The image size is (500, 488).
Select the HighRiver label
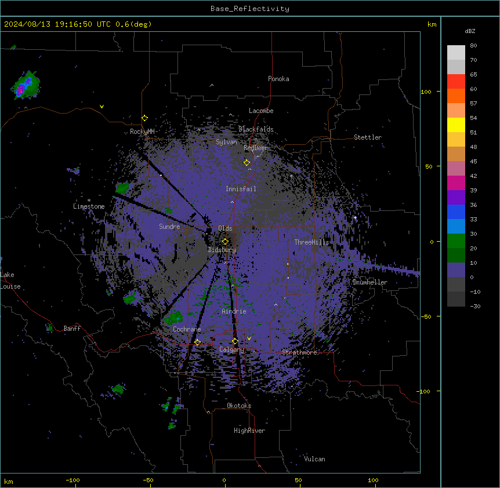click(249, 431)
